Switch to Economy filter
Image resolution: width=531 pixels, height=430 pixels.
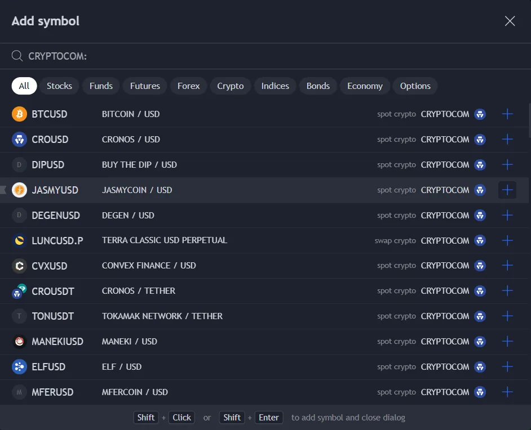coord(365,86)
